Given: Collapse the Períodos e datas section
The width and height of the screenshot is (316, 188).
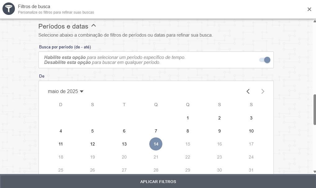Looking at the screenshot, I should click(94, 26).
